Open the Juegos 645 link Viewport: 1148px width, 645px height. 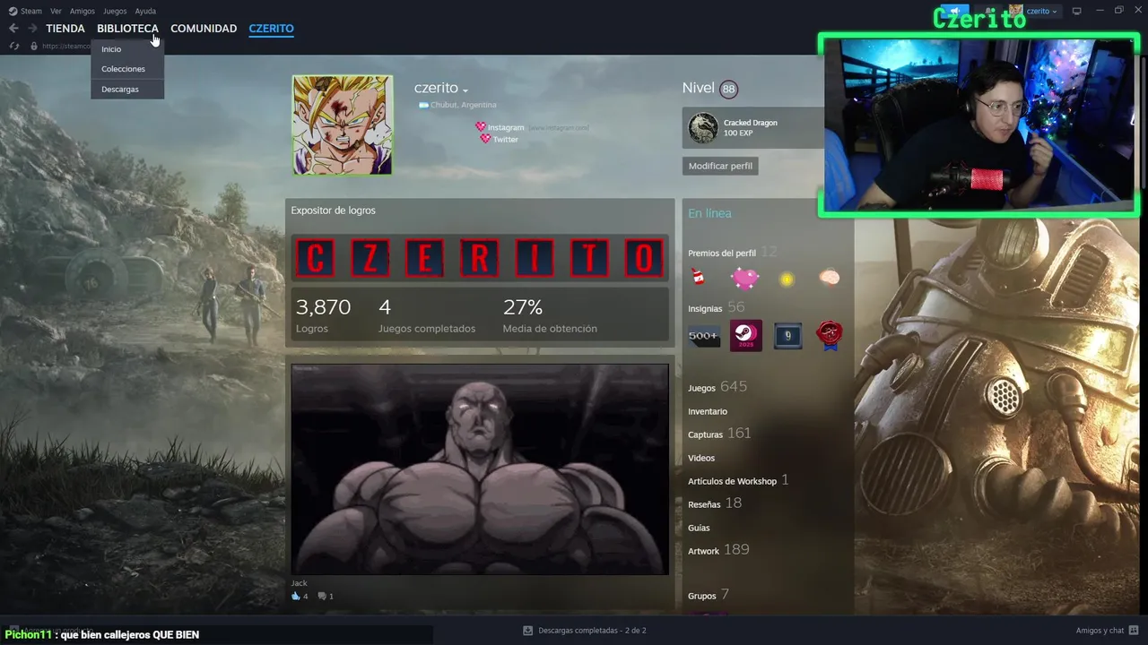pos(717,387)
